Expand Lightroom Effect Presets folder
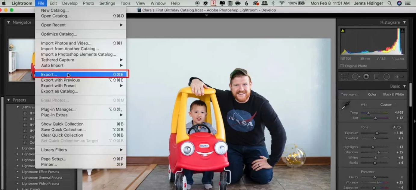 [17, 172]
